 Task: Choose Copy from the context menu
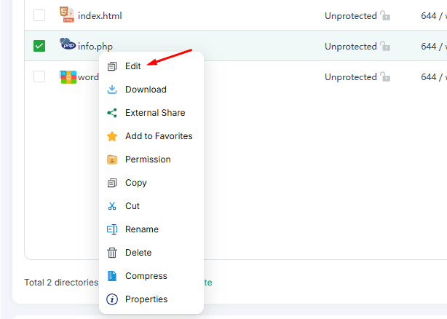pos(135,183)
